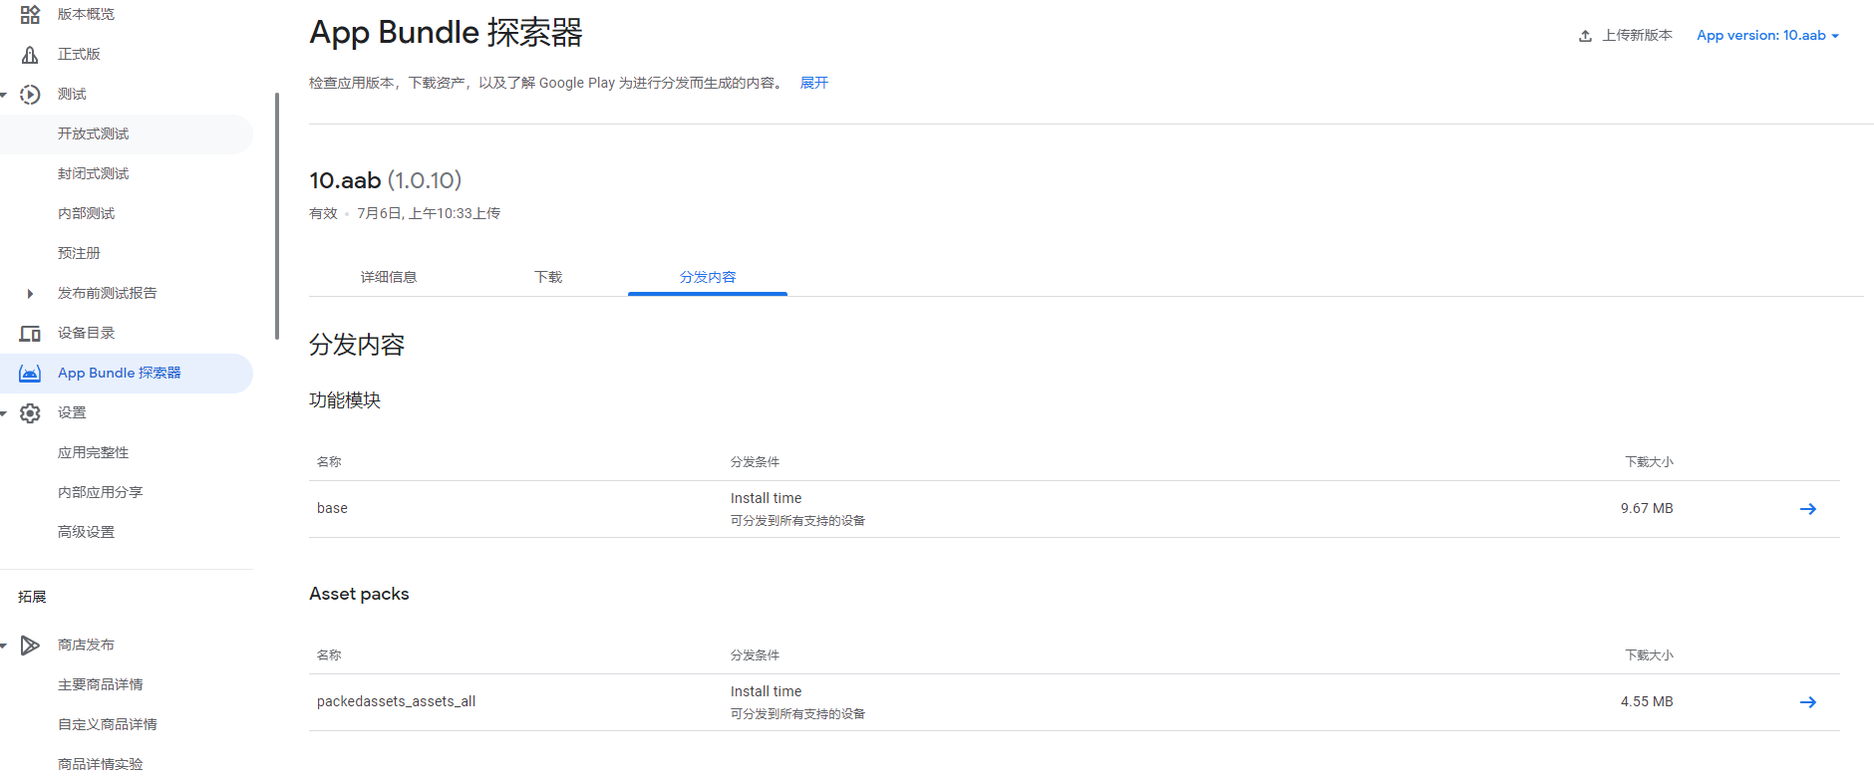Click the sidebar vertical scrollbar
This screenshot has height=779, width=1874.
click(276, 215)
